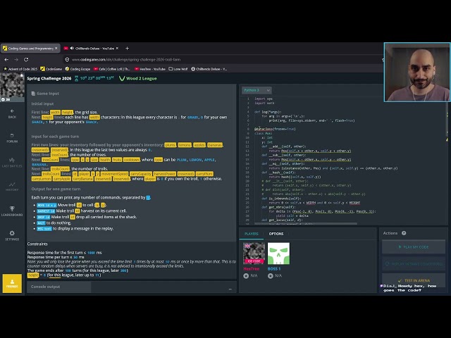Open the Lone Wolf bookmark folder
Screen dimensions: 451x338
click(x=178, y=69)
